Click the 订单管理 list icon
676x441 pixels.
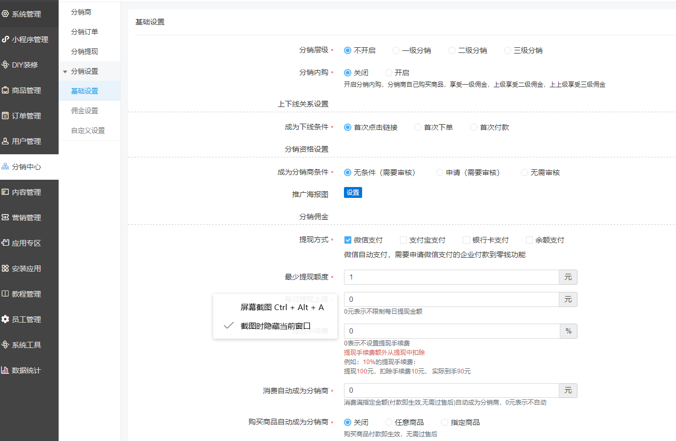coord(5,116)
